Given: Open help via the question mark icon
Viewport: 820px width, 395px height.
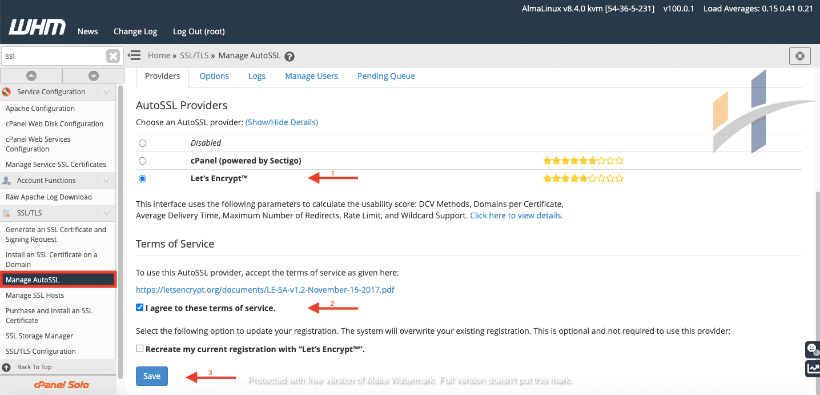Looking at the screenshot, I should coord(290,55).
